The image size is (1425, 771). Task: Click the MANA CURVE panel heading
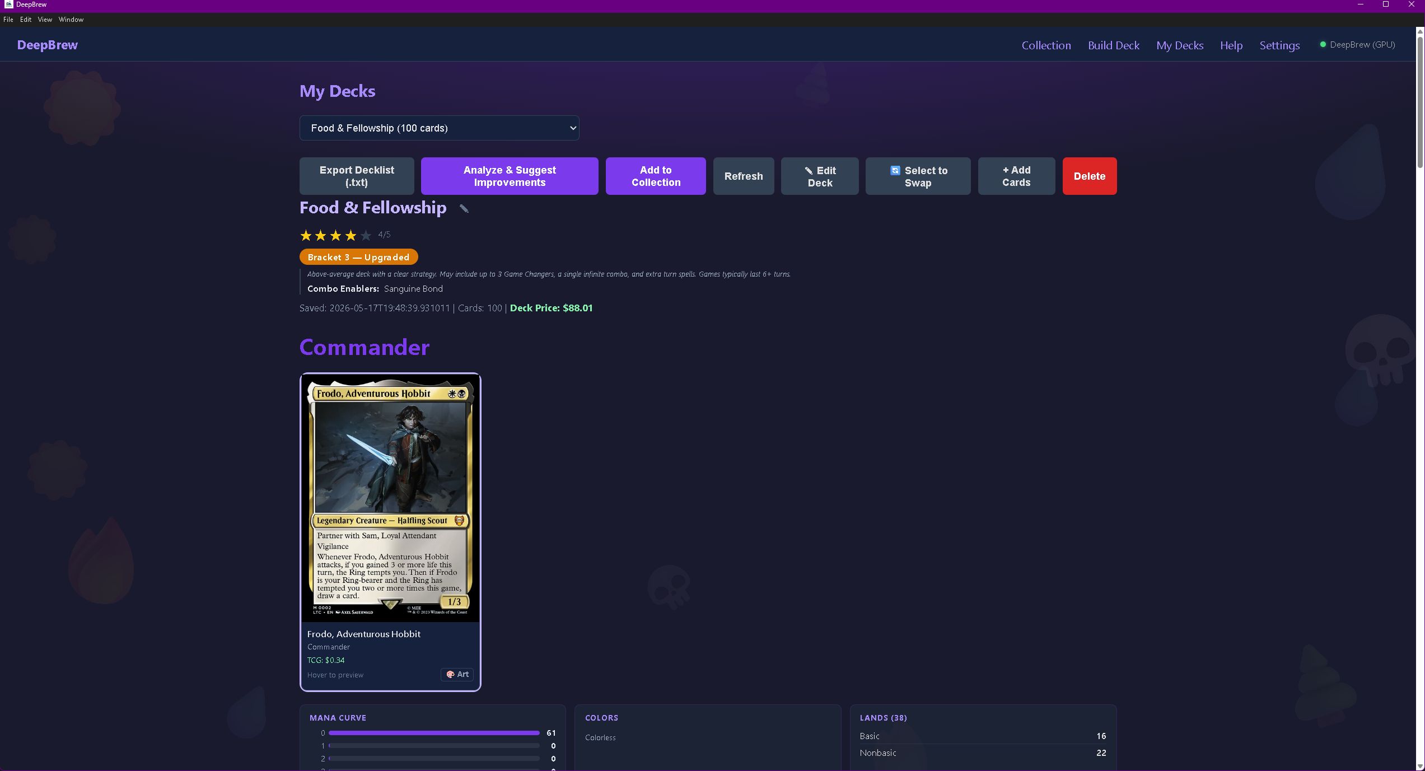(338, 718)
